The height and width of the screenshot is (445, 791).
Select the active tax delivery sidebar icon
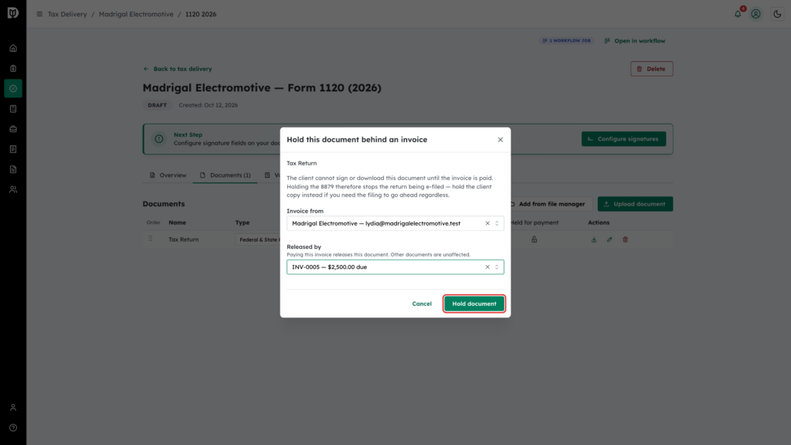click(13, 89)
